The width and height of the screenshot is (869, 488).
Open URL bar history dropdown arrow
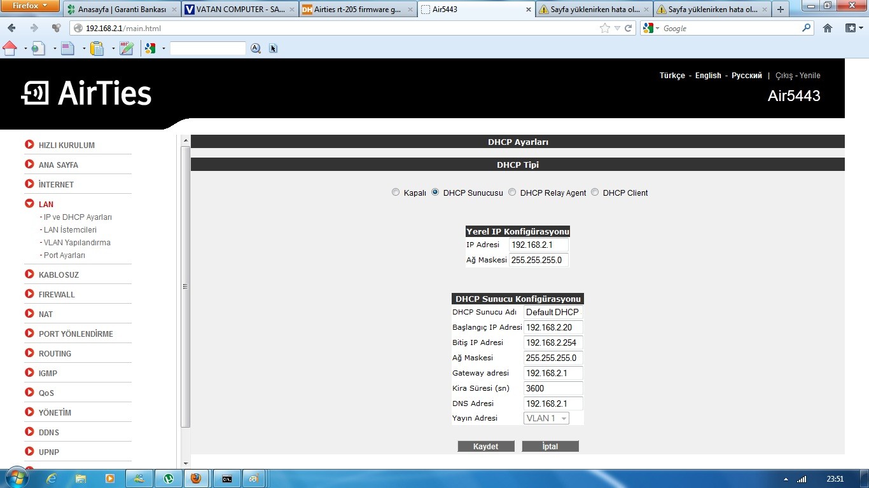pyautogui.click(x=617, y=28)
